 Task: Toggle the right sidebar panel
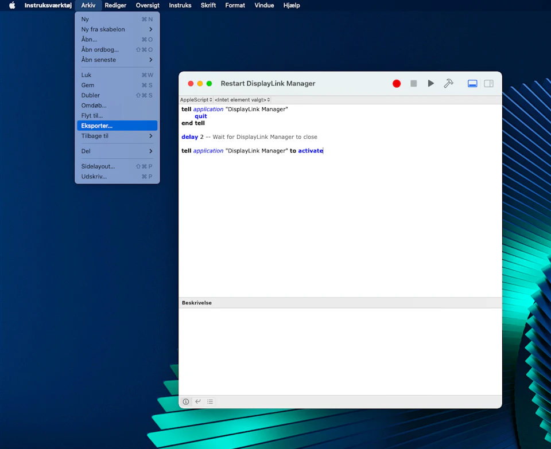tap(488, 84)
